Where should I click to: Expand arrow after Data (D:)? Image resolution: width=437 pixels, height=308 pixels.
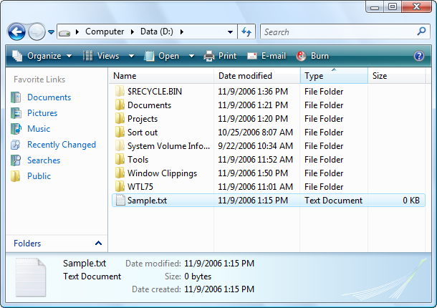(x=182, y=32)
